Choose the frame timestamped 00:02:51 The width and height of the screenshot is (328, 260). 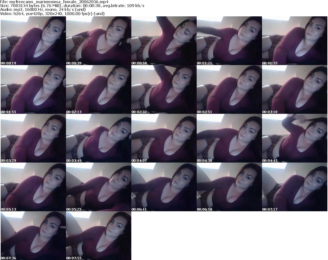tap(229, 89)
